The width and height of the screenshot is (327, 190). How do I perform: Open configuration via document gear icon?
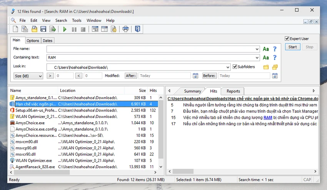pyautogui.click(x=113, y=29)
